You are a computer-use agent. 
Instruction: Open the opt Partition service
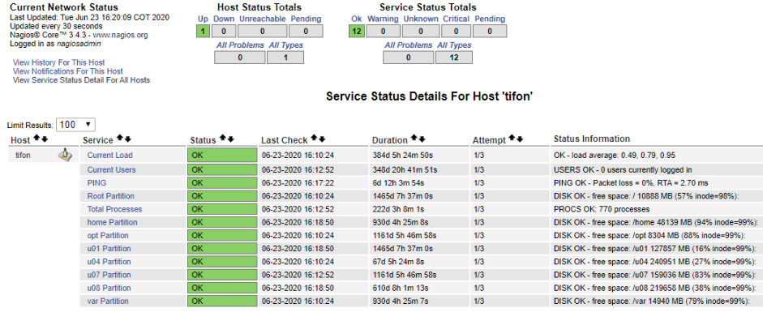108,236
